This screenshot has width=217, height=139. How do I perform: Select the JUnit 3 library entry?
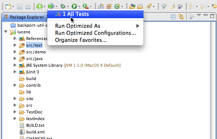click(33, 72)
